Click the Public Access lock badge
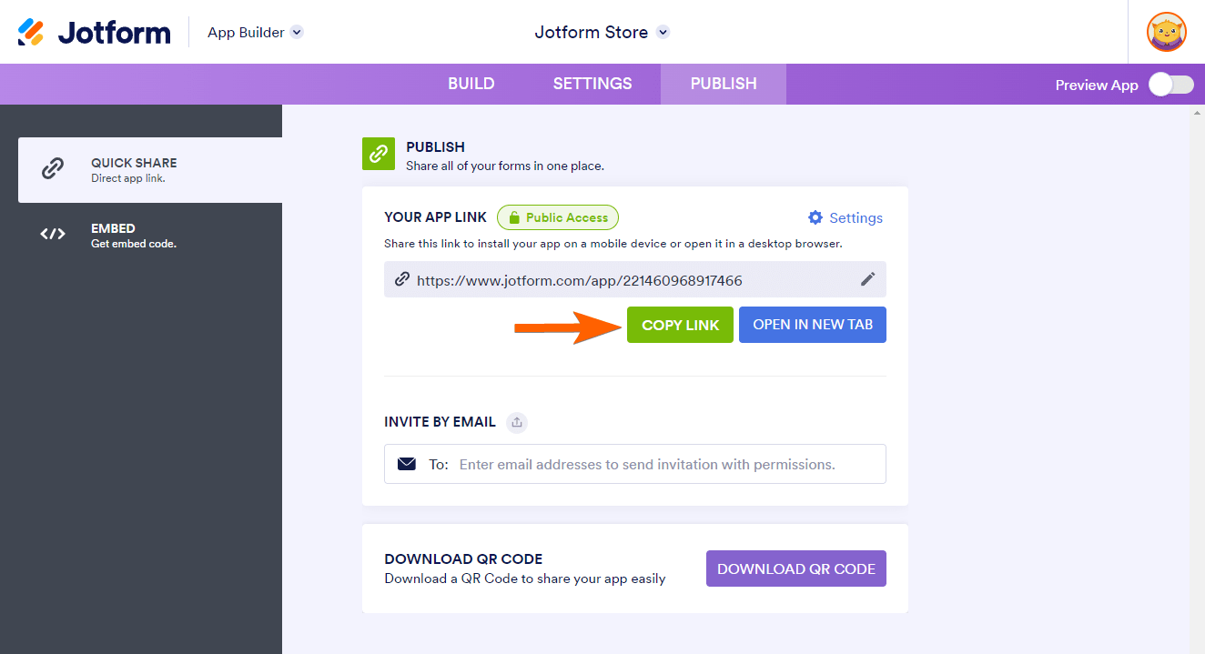This screenshot has width=1205, height=654. pyautogui.click(x=557, y=217)
